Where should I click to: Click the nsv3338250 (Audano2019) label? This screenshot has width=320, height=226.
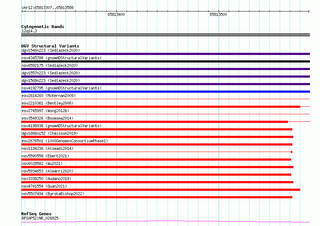46,179
